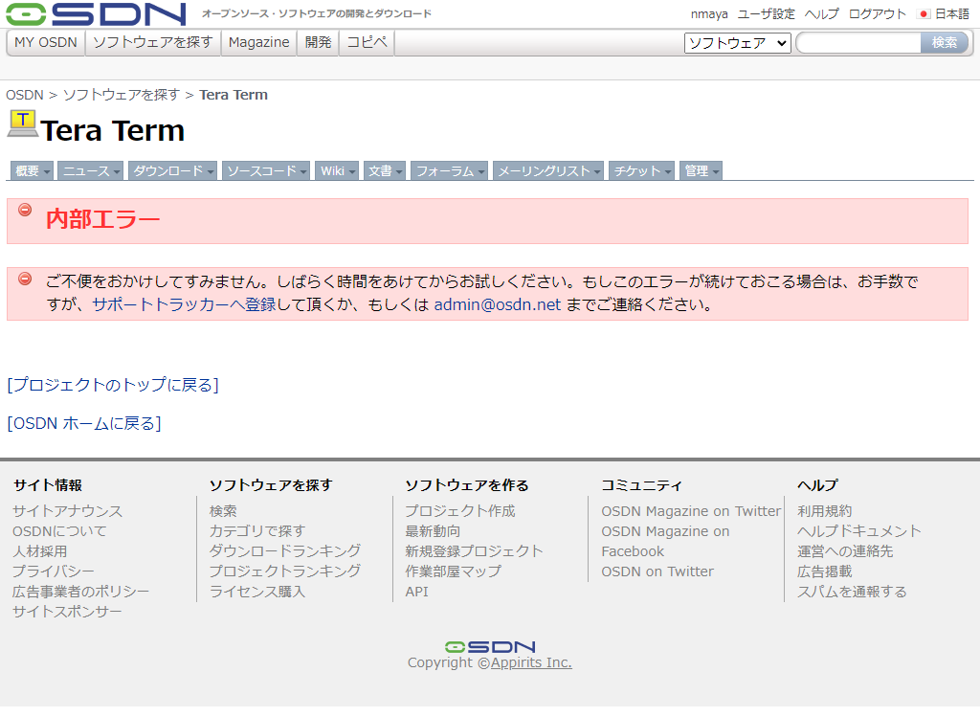Return via プロジェクトのトップに戻る link
Screen dimensions: 980x717
[x=113, y=385]
